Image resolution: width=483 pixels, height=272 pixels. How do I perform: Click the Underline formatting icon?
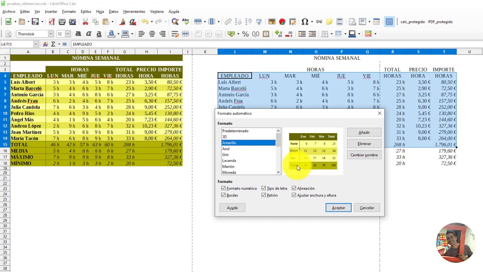click(99, 34)
